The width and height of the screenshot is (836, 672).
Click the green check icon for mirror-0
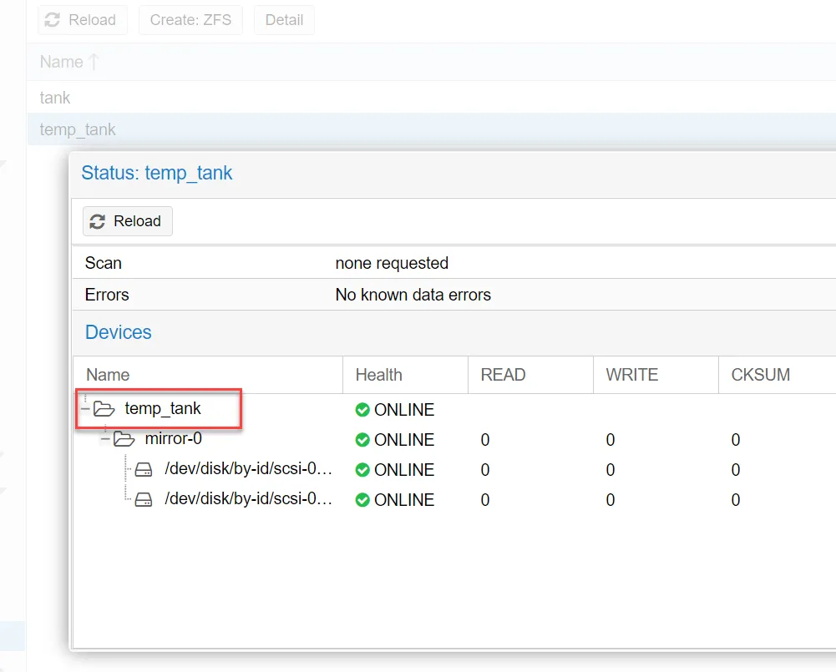click(362, 440)
